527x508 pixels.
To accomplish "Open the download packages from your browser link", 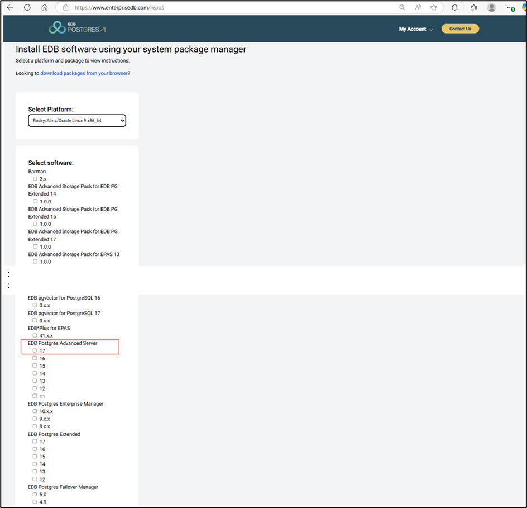I will point(84,73).
